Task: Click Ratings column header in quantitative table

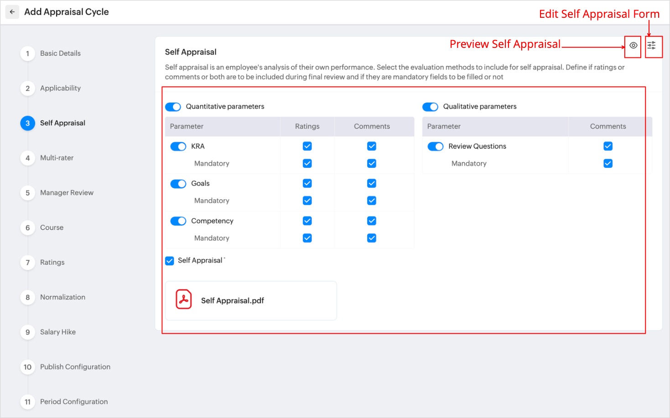Action: click(307, 126)
